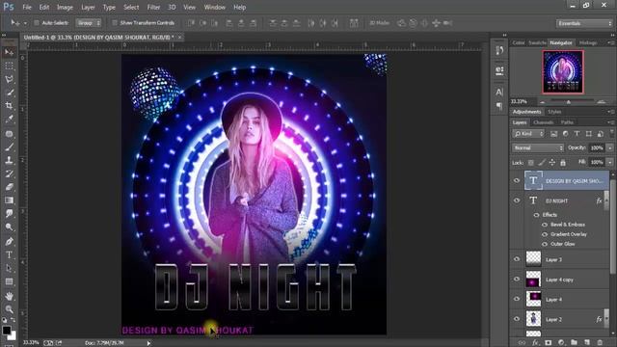The height and width of the screenshot is (347, 617).
Task: Select the Zoom tool in the toolbox
Action: click(9, 309)
